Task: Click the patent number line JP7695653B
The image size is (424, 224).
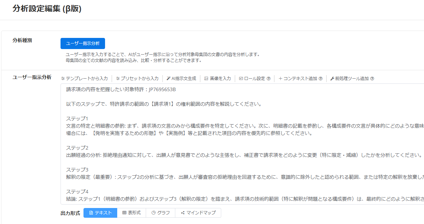Action: tap(121, 89)
